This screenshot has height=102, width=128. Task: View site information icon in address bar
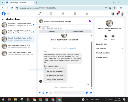coord(17,8)
